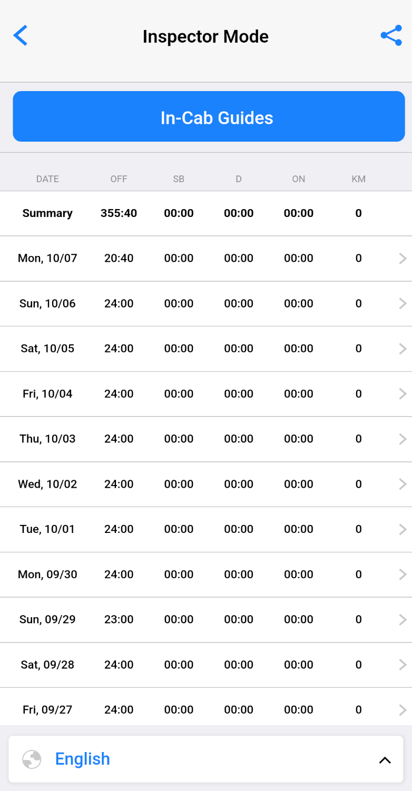Screen dimensions: 412x791
Task: Open chevron for Mon, 10/07 log
Action: click(x=403, y=258)
